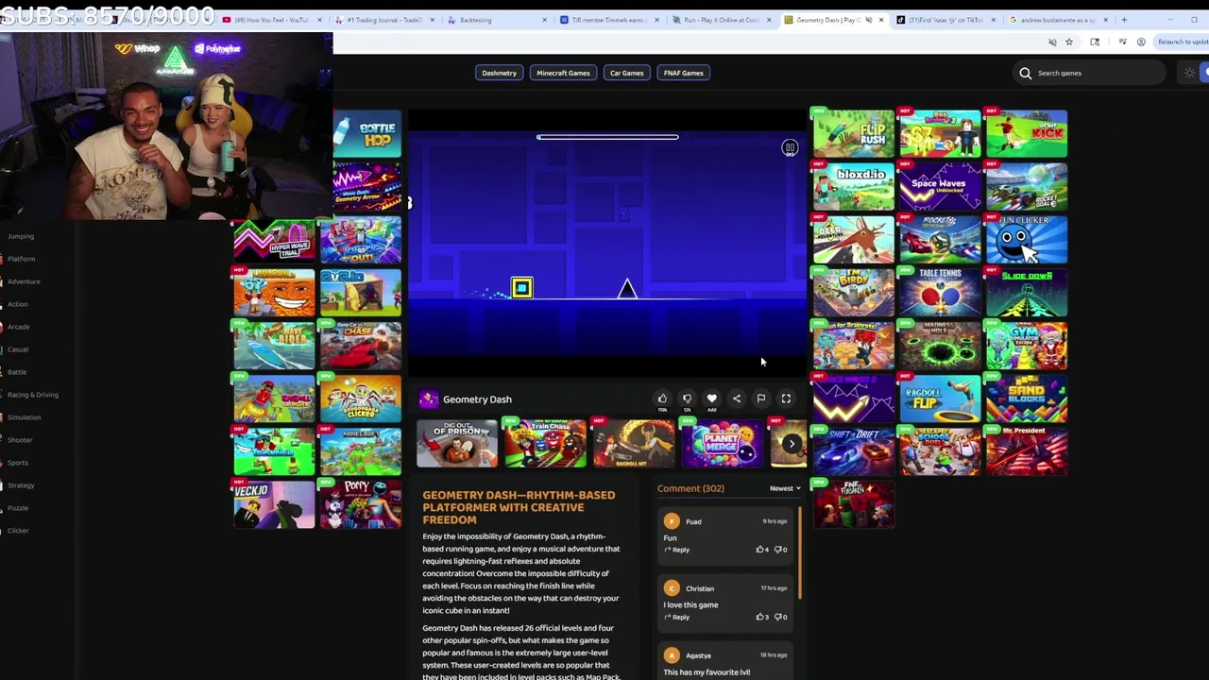
Task: Dislike Geometry Dash with thumbs-down icon
Action: [x=687, y=399]
